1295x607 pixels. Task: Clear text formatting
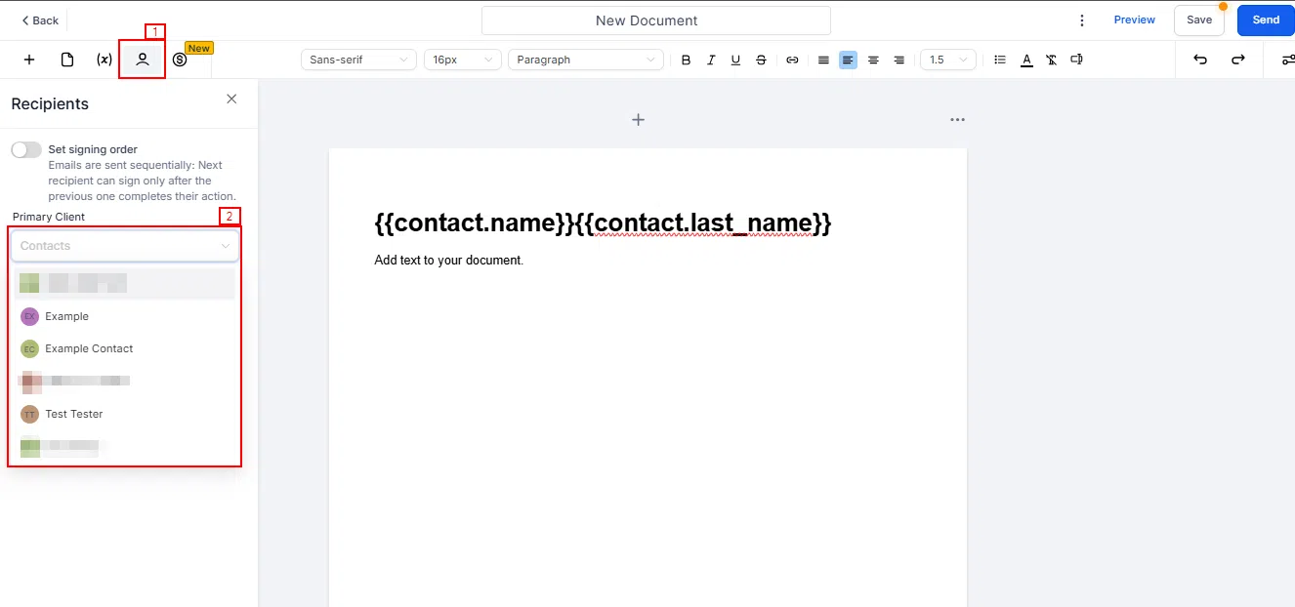tap(1051, 60)
